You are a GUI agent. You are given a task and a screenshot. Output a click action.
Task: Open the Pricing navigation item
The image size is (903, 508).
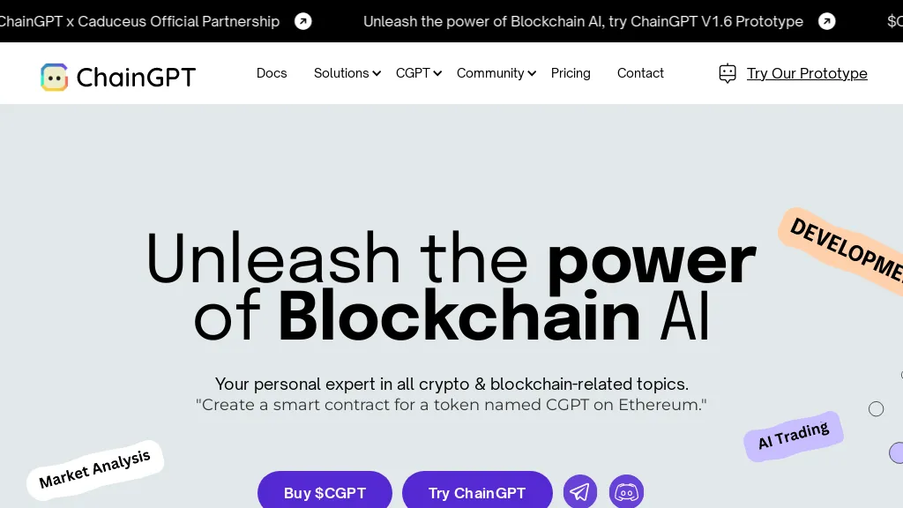click(x=570, y=73)
